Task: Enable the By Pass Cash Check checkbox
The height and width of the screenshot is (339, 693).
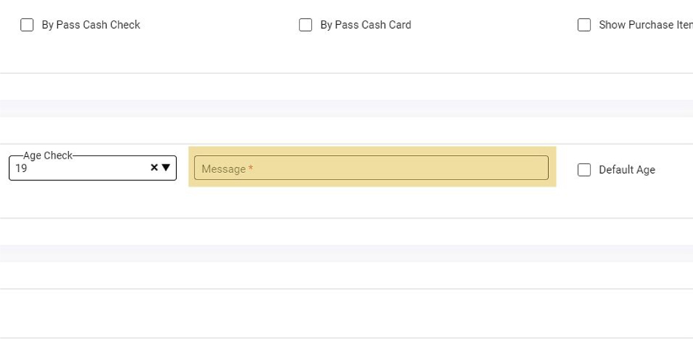Action: 27,25
